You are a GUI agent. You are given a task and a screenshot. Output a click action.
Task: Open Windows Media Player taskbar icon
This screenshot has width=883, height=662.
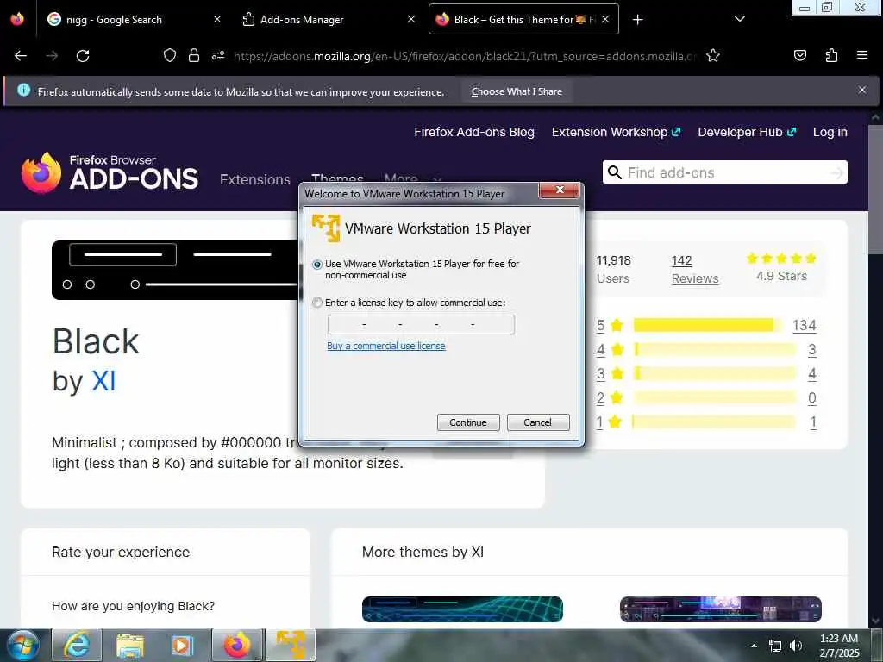click(182, 645)
